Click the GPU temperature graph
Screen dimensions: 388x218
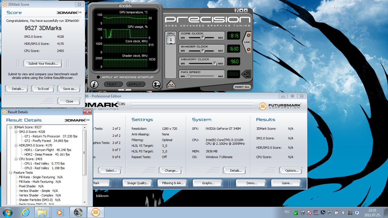(125, 19)
